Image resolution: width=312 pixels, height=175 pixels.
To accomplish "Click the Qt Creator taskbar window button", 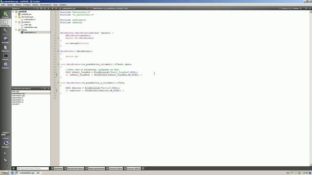I will point(28,173).
